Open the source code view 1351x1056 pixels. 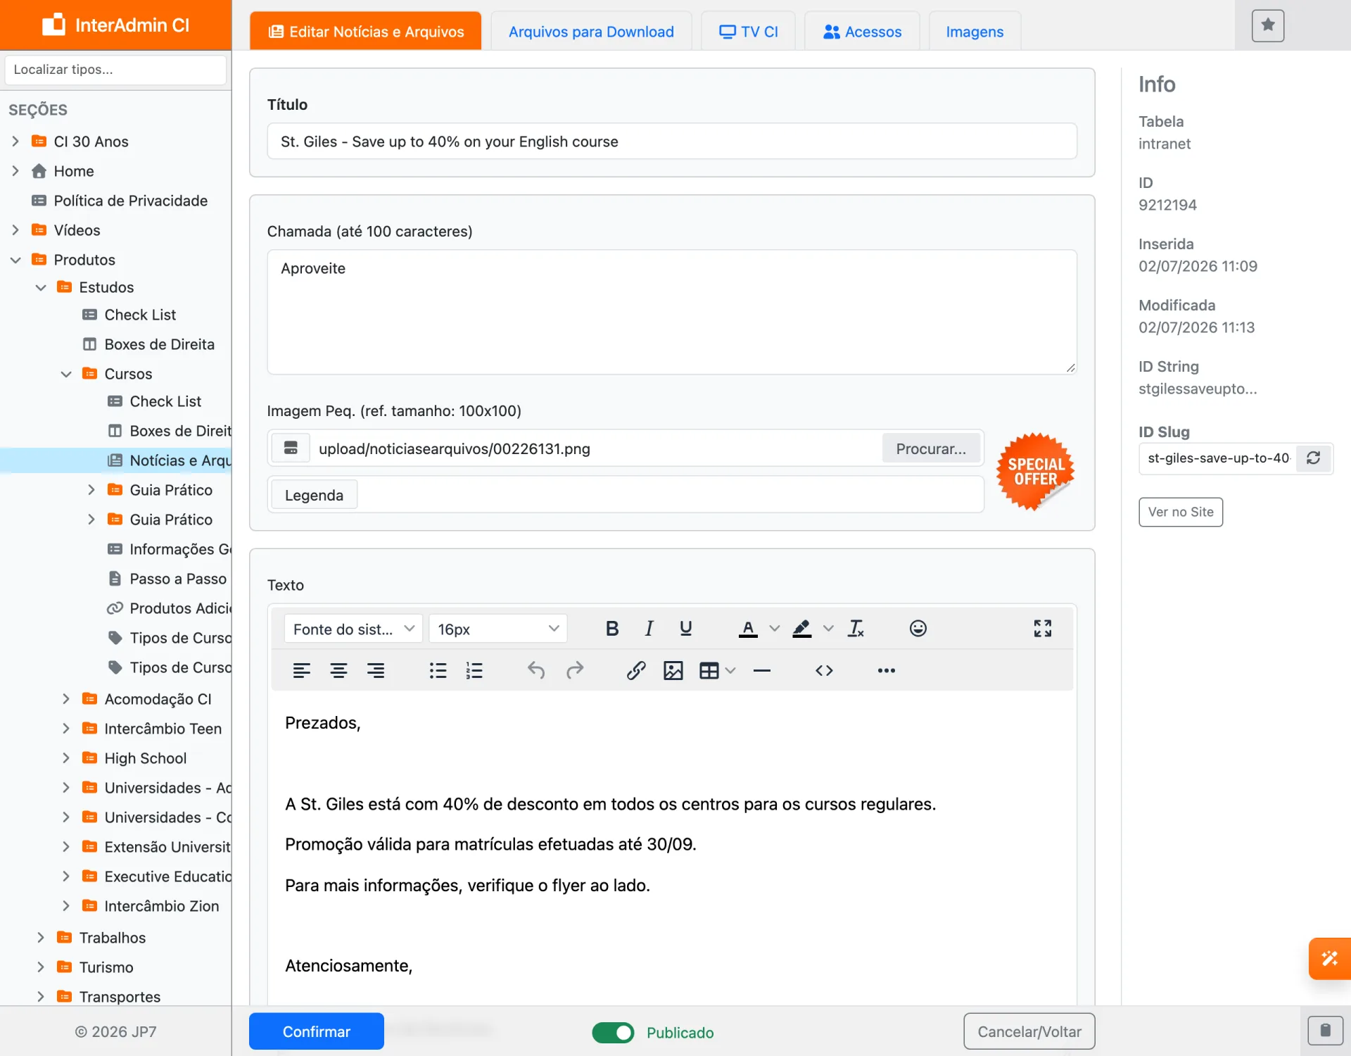(824, 671)
